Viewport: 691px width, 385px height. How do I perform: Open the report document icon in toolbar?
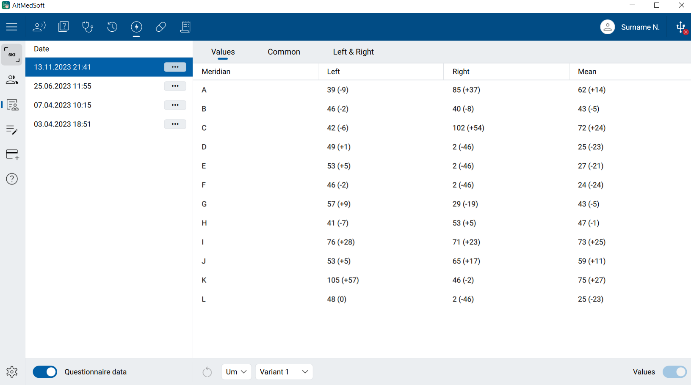pos(185,27)
